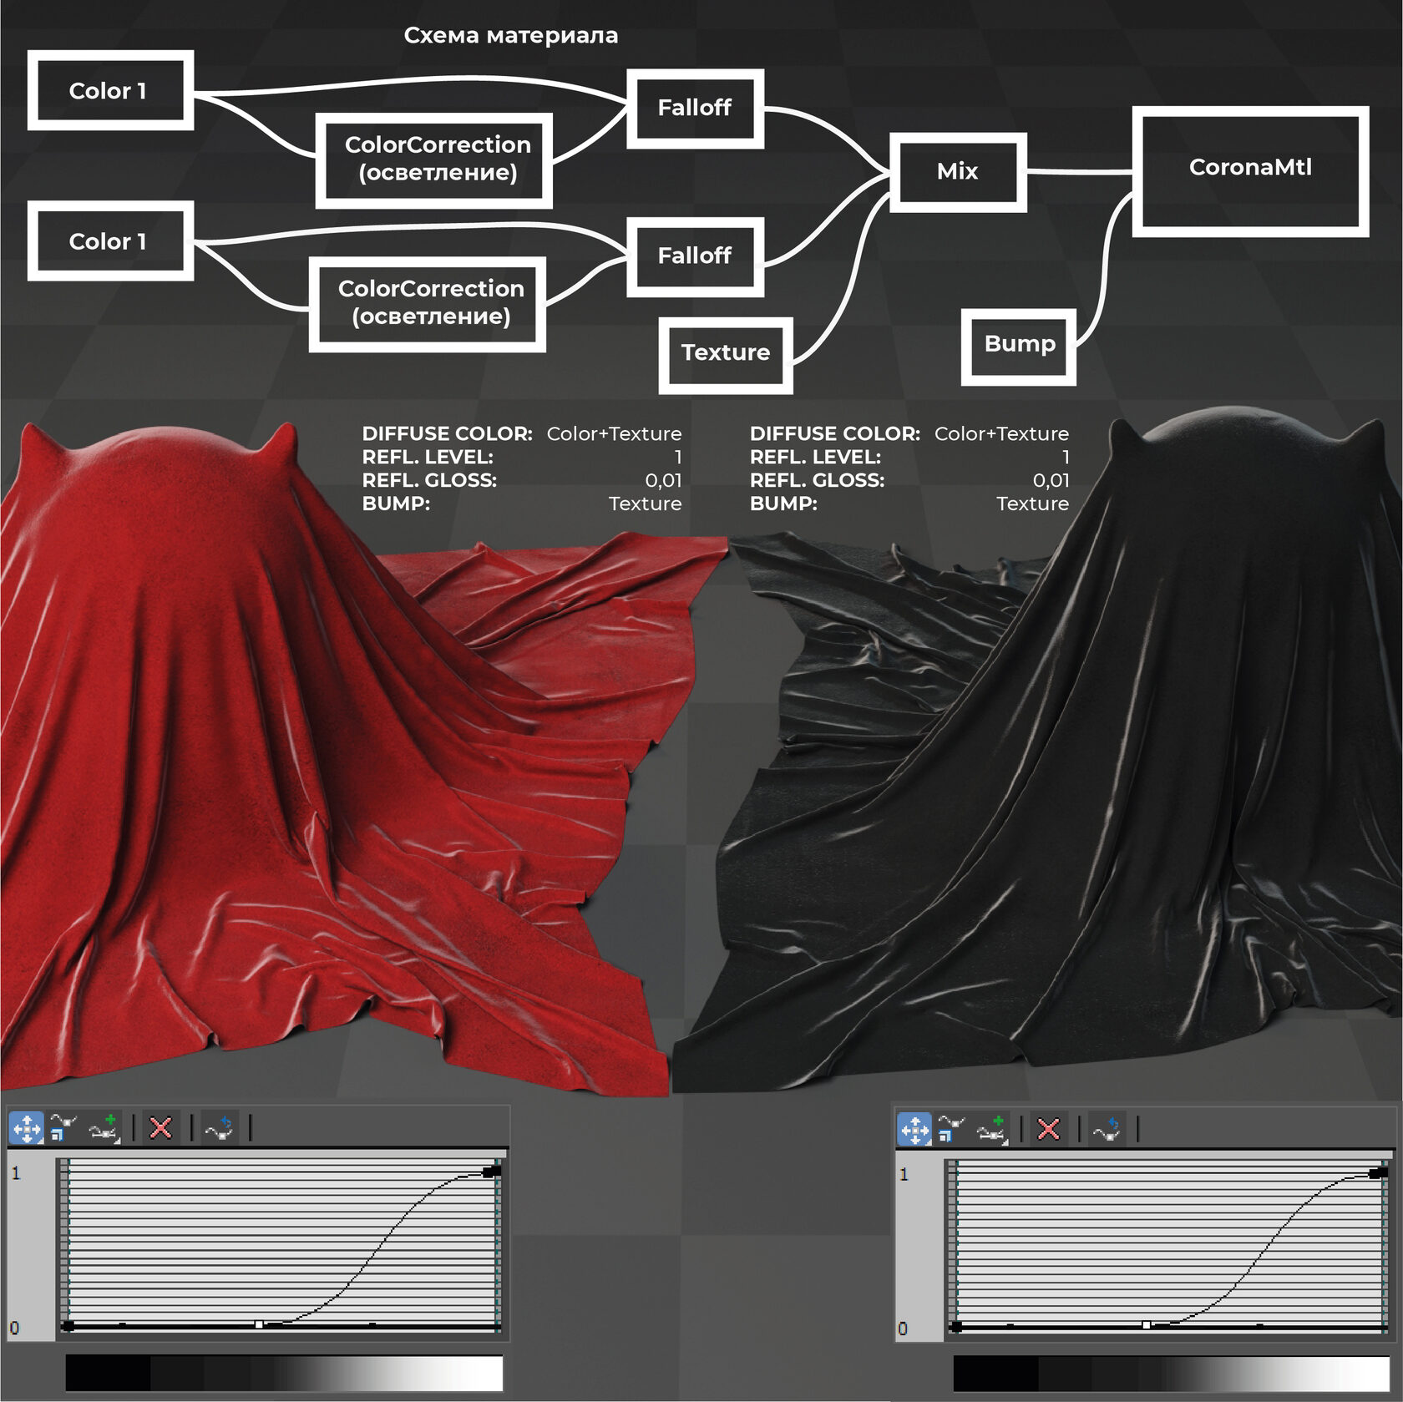The width and height of the screenshot is (1403, 1402).
Task: Click Reset Curves icon in right curve editor
Action: [1107, 1130]
